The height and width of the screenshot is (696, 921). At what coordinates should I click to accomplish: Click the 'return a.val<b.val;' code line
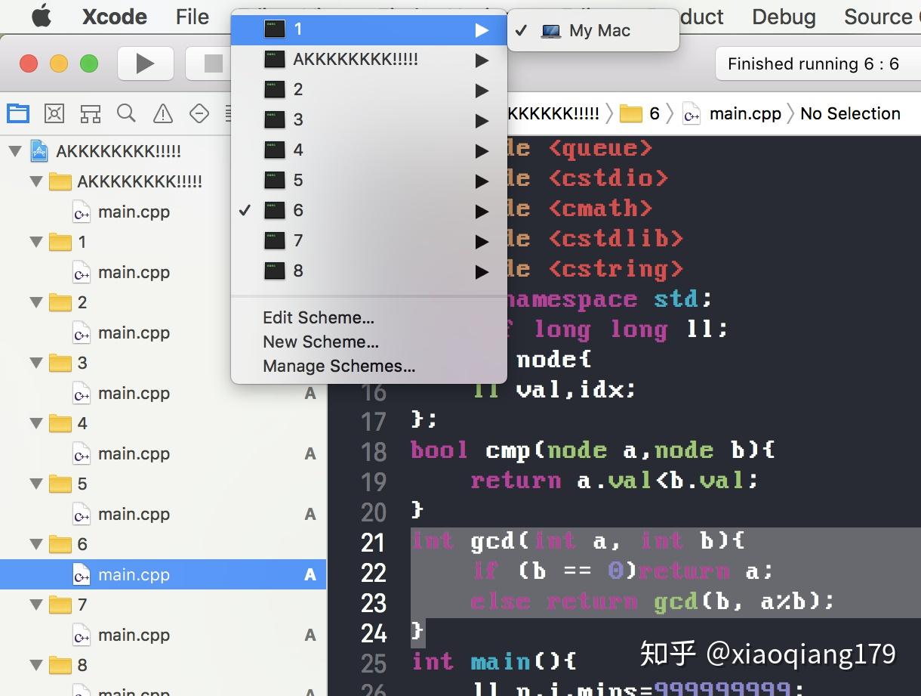(615, 481)
